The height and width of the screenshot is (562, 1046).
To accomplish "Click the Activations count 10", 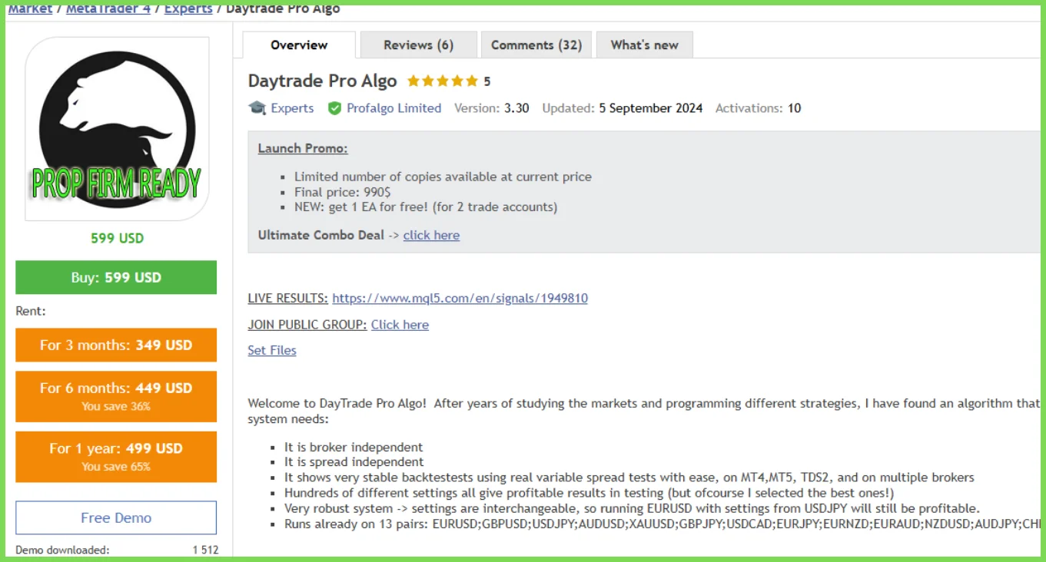I will tap(795, 108).
